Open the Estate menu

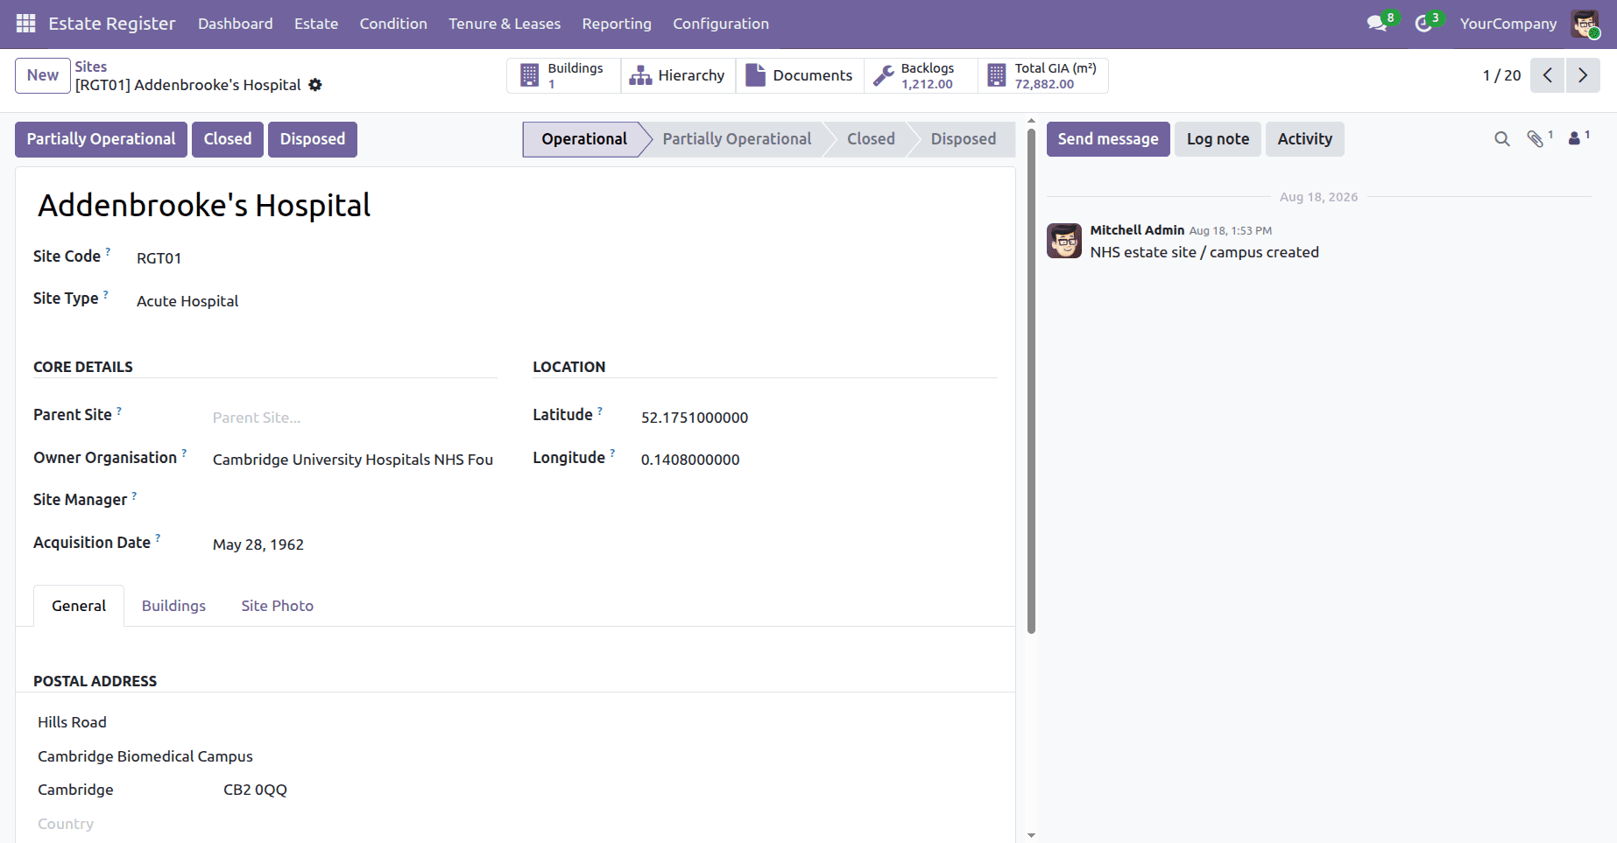316,24
